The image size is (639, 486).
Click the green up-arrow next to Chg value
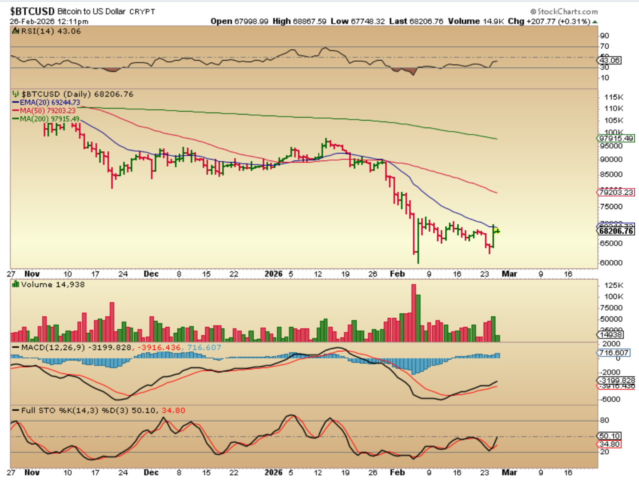click(x=594, y=21)
